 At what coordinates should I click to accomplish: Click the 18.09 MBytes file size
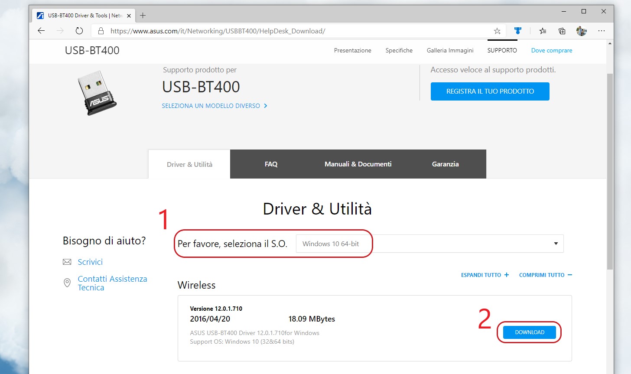click(x=312, y=319)
